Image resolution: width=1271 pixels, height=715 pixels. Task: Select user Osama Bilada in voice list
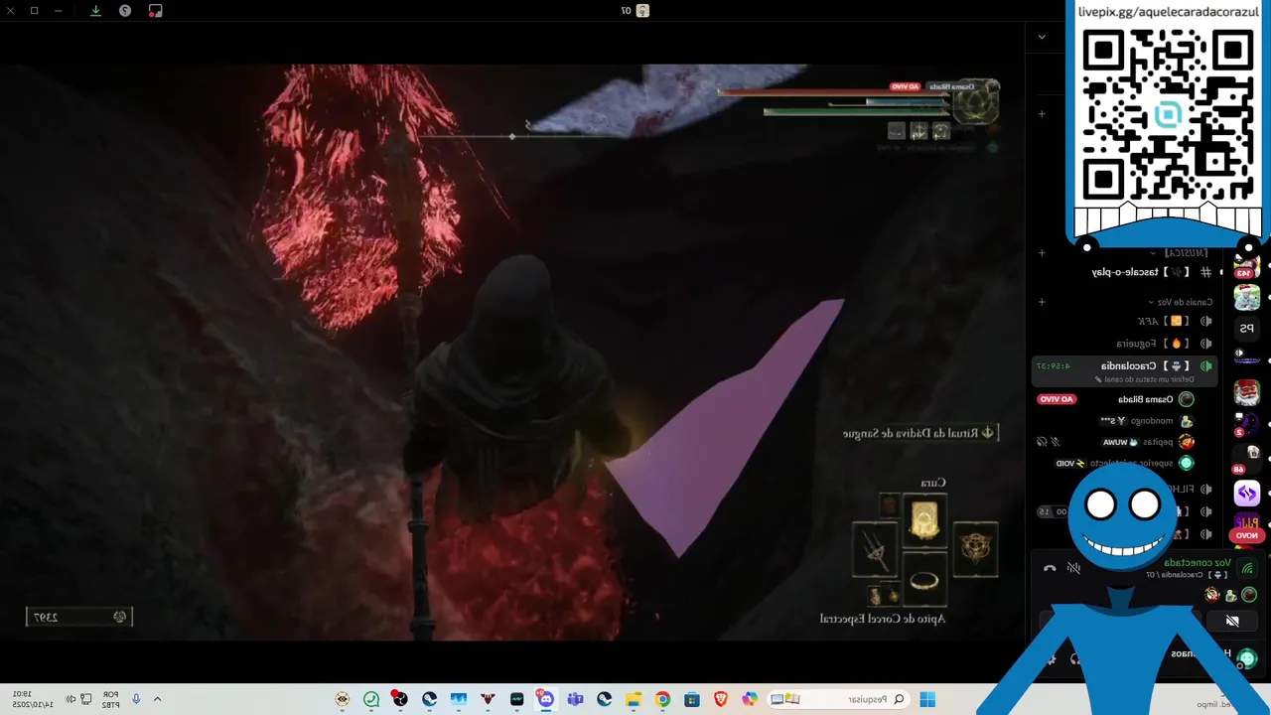click(x=1145, y=399)
